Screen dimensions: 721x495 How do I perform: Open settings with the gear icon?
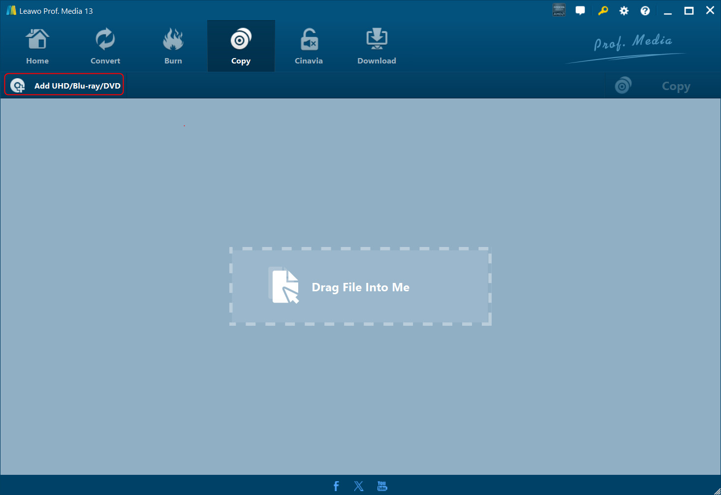[x=624, y=10]
